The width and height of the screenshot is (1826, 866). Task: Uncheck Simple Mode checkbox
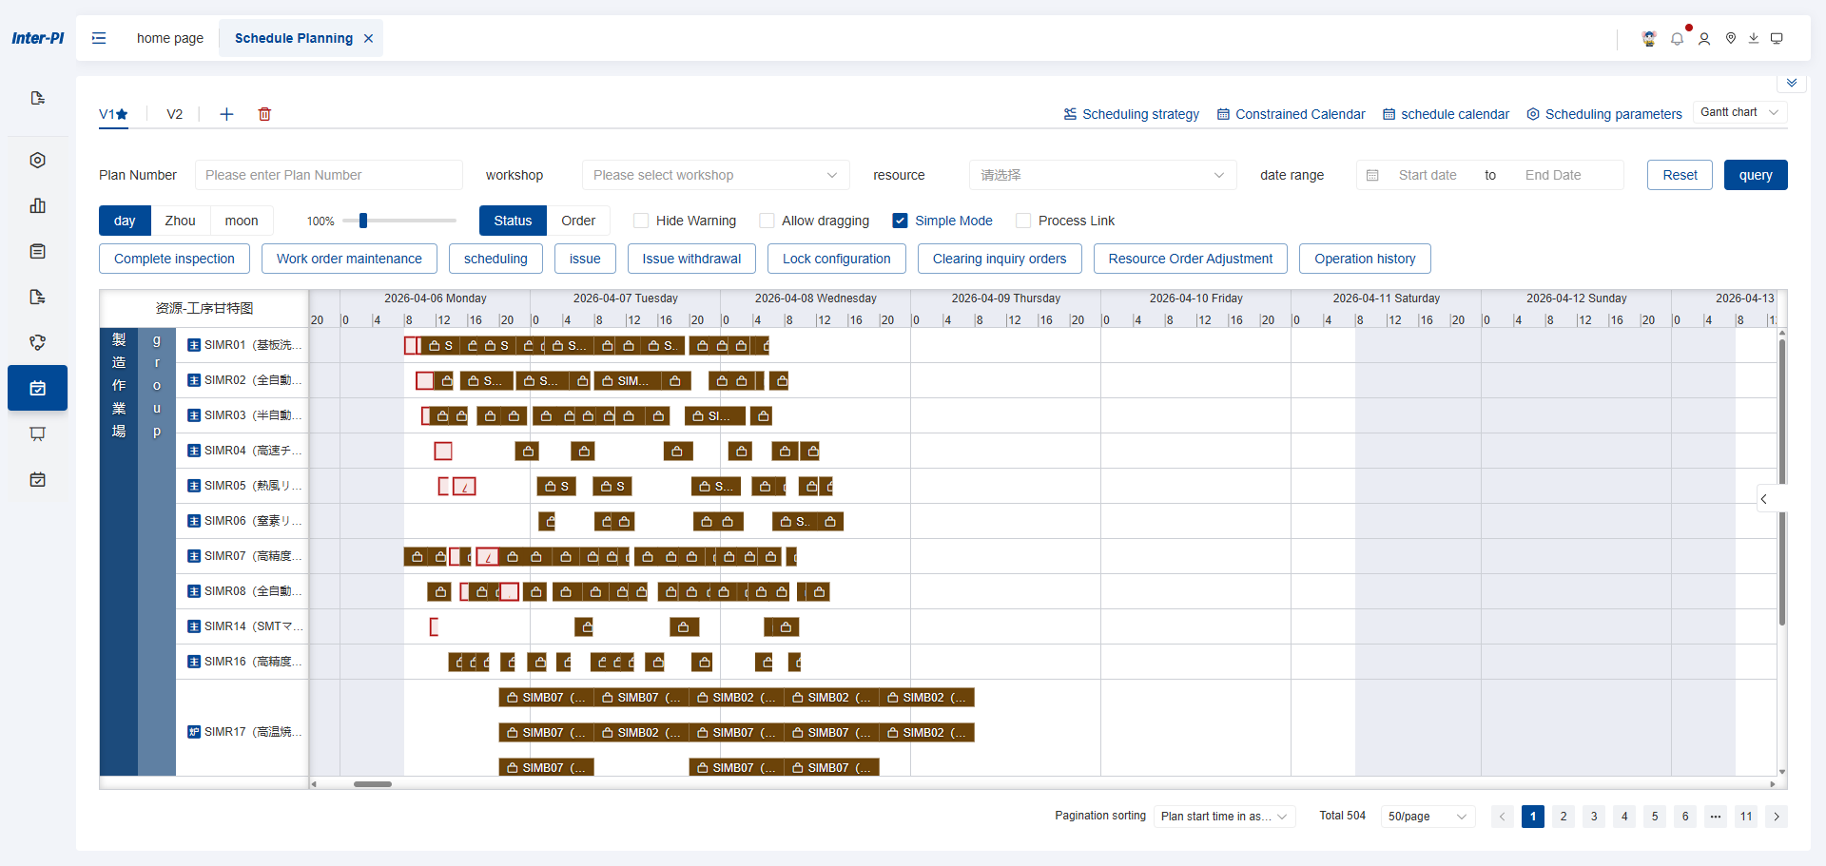pos(900,221)
